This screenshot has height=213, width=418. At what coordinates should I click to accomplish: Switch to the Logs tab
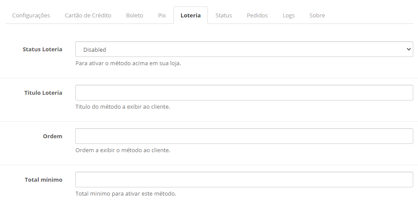pos(288,15)
